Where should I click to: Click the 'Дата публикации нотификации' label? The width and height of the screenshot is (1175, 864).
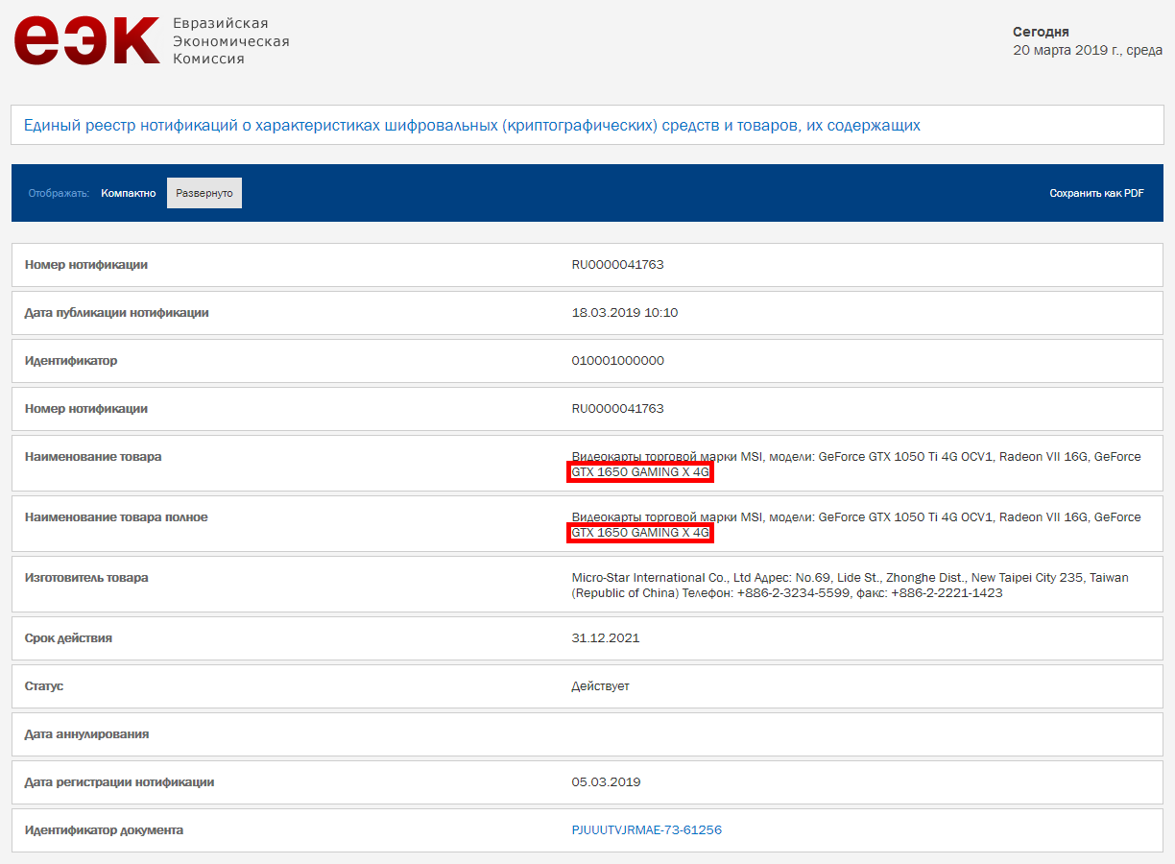(x=116, y=313)
